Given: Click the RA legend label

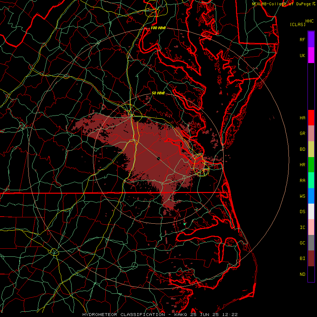Looking at the screenshot, I should point(302,181).
